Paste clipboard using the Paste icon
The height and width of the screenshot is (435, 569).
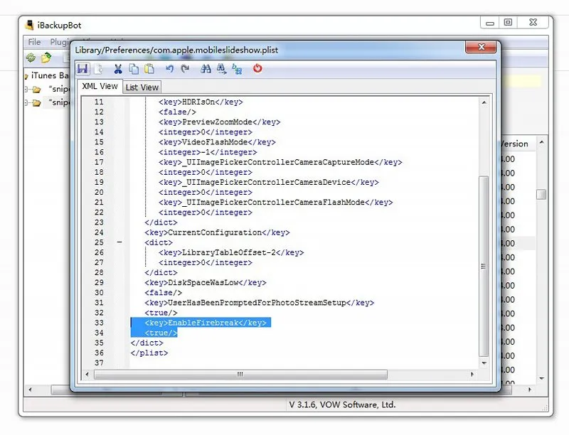point(149,68)
